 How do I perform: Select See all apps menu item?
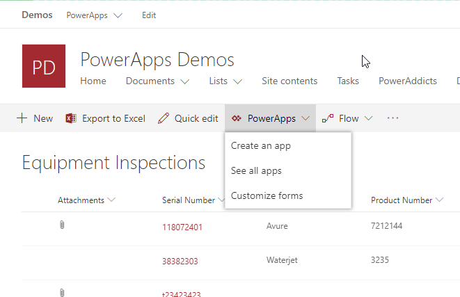click(288, 170)
